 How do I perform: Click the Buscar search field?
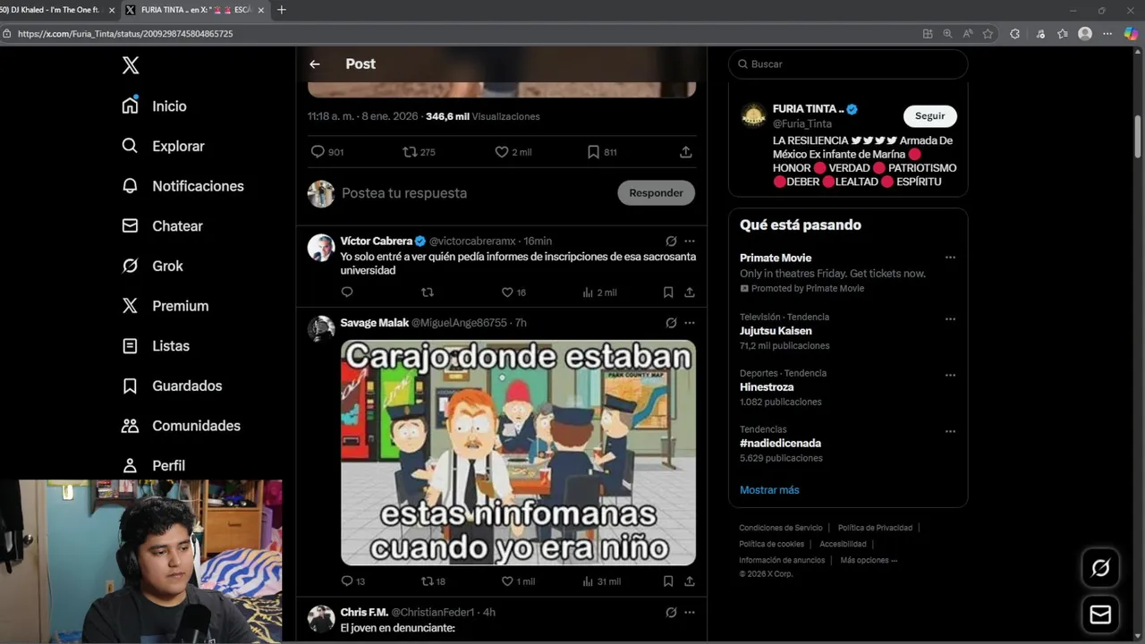(848, 64)
